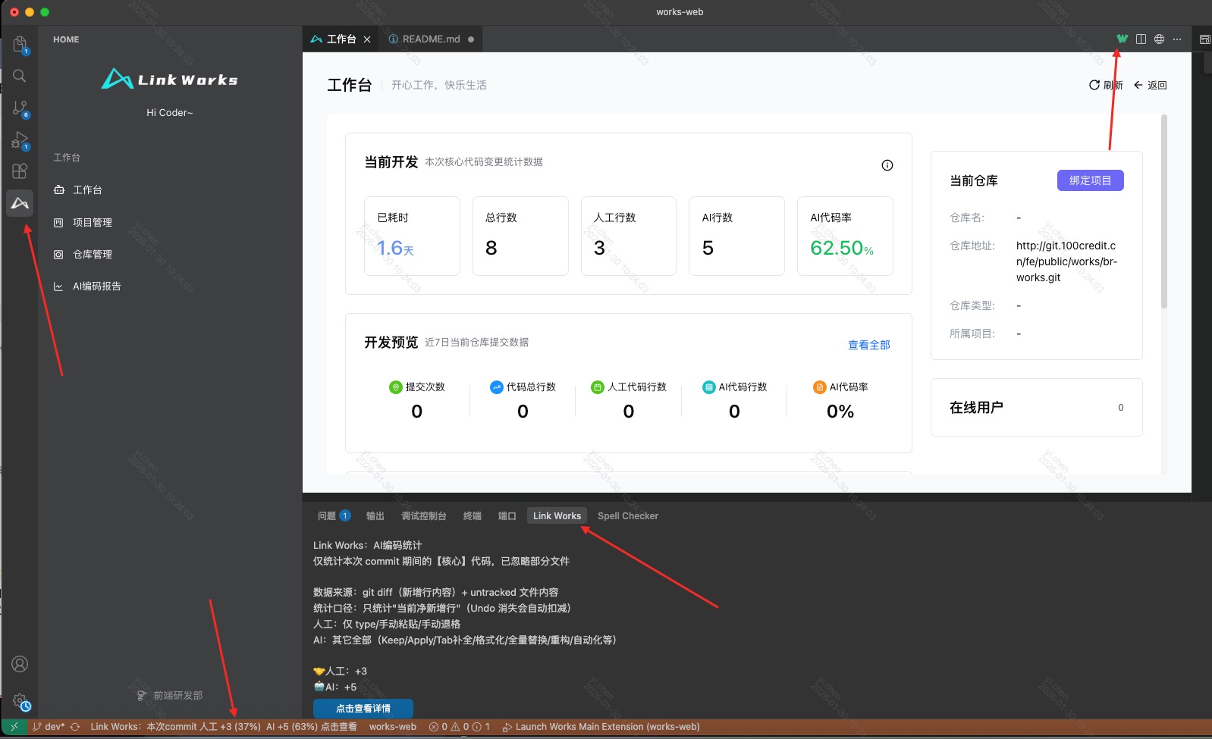This screenshot has width=1212, height=739.
Task: Click the 人工行数 3 card
Action: [x=629, y=236]
